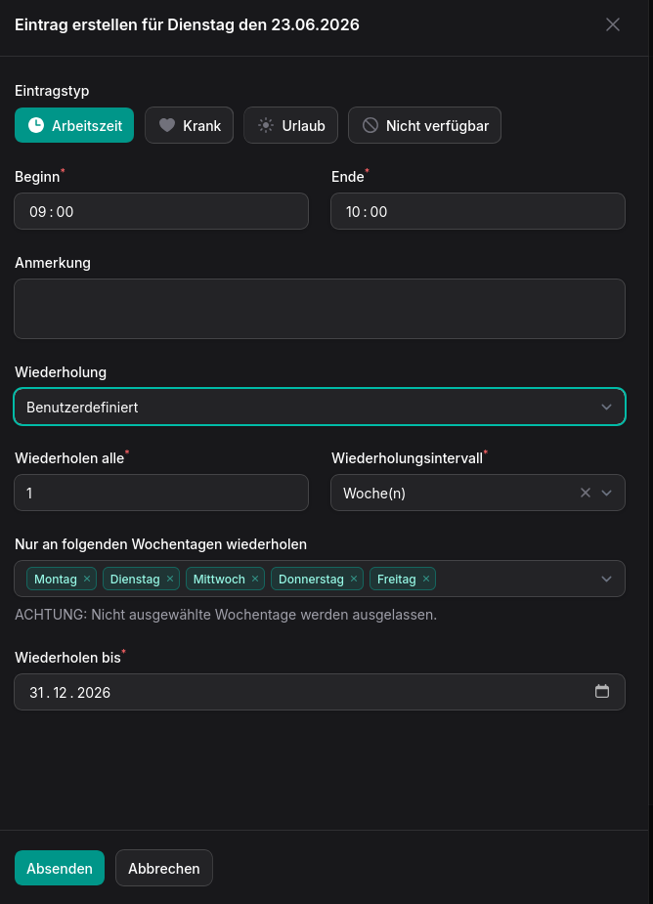Open the Wiederholung dropdown

click(x=320, y=407)
